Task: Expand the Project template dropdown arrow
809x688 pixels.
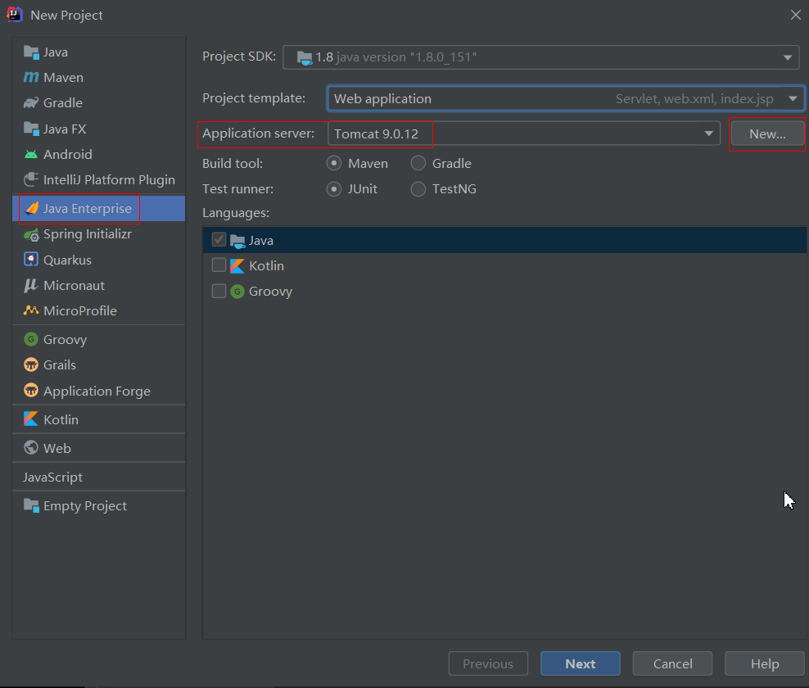Action: (793, 98)
